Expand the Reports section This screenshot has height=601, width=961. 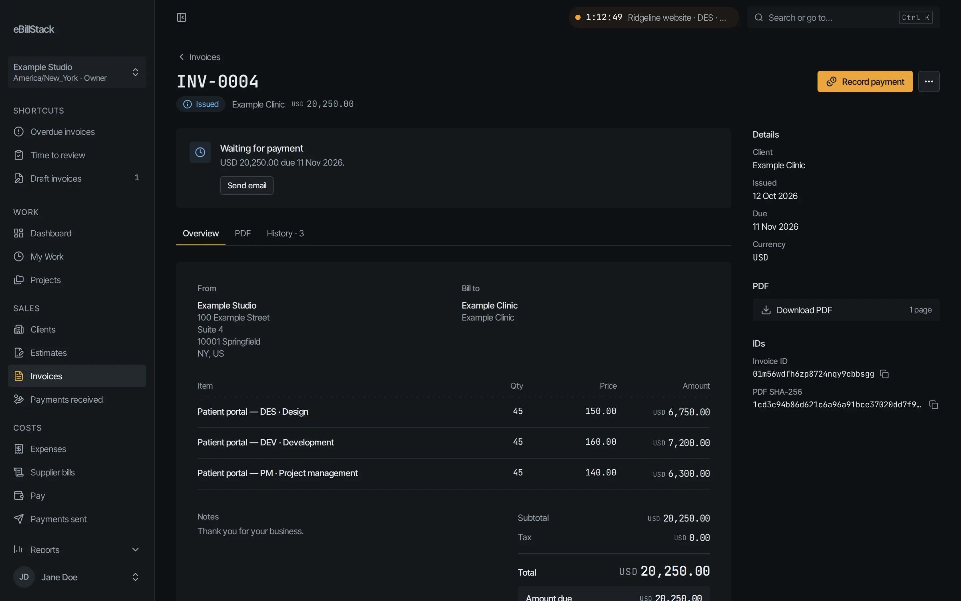point(77,550)
